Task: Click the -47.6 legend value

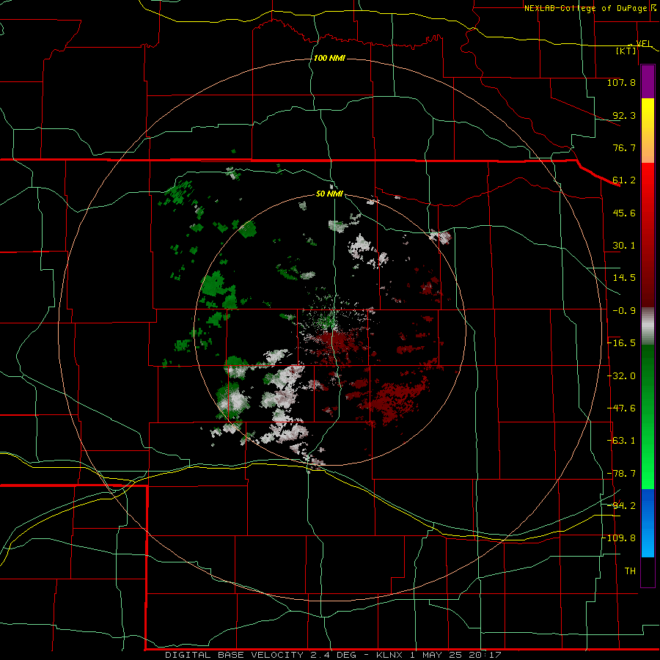Action: coord(621,408)
